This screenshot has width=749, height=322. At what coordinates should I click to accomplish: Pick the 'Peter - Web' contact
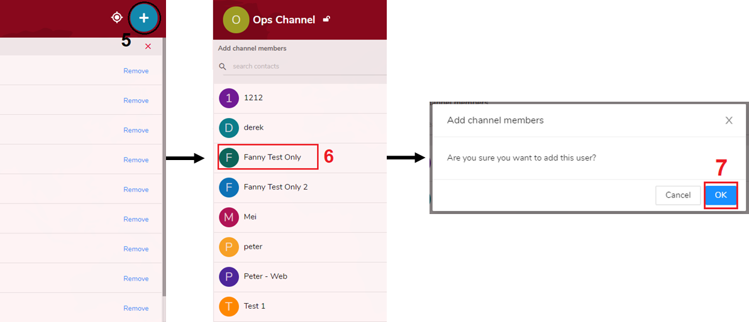click(300, 276)
